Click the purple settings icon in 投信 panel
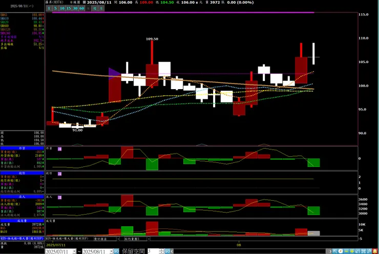 click(60, 174)
